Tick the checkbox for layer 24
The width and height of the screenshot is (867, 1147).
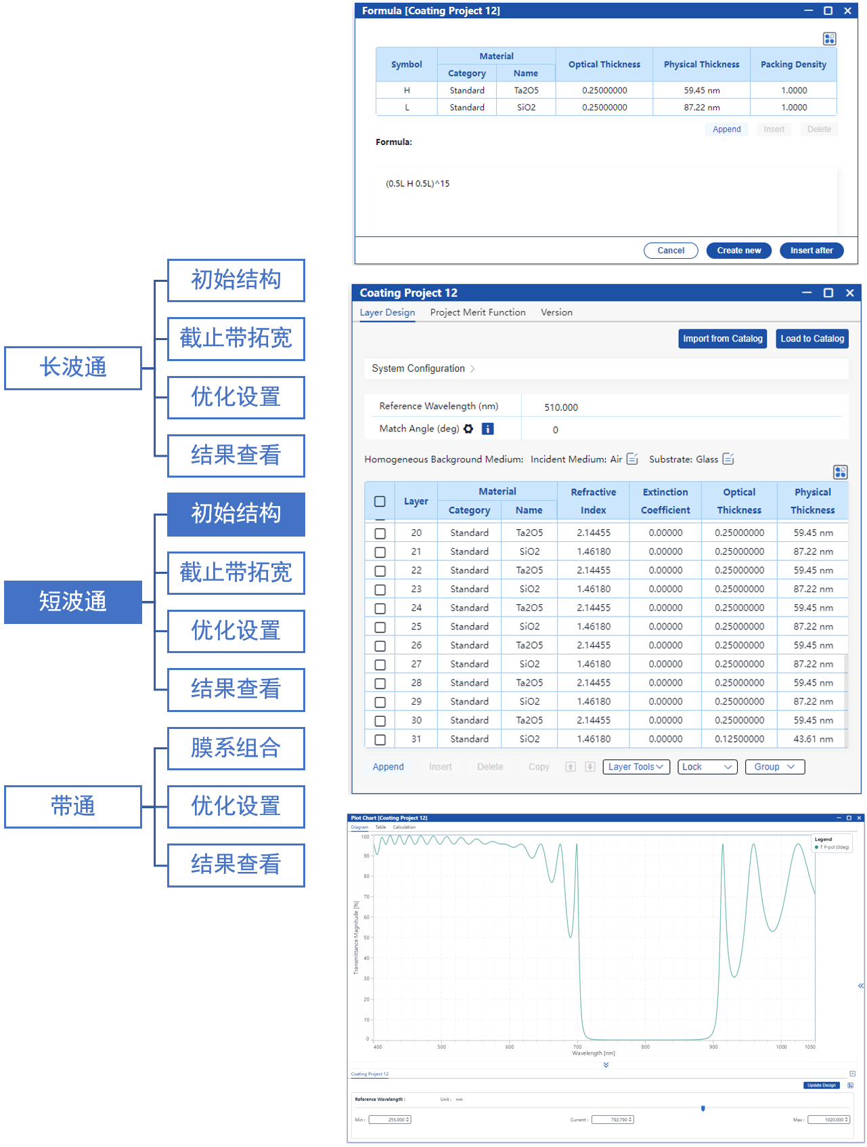380,608
